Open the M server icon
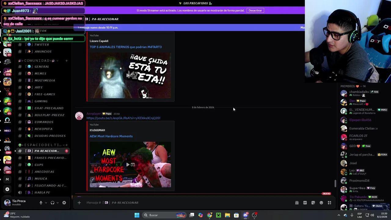The width and height of the screenshot is (391, 220). [7, 179]
